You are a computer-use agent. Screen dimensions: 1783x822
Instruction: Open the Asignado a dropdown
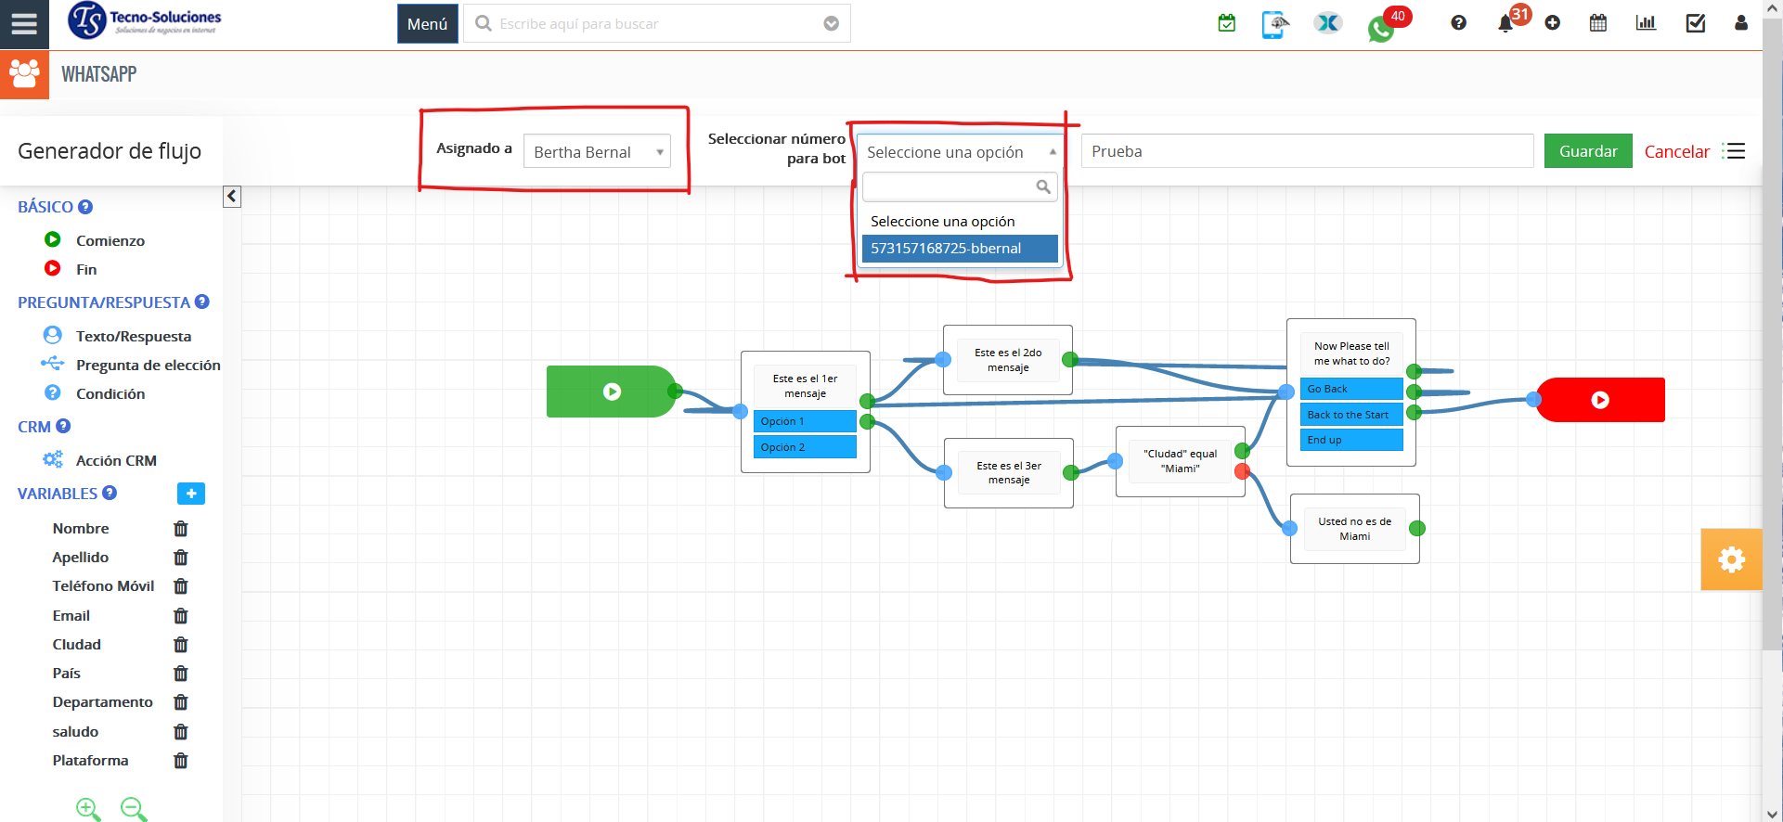point(597,152)
